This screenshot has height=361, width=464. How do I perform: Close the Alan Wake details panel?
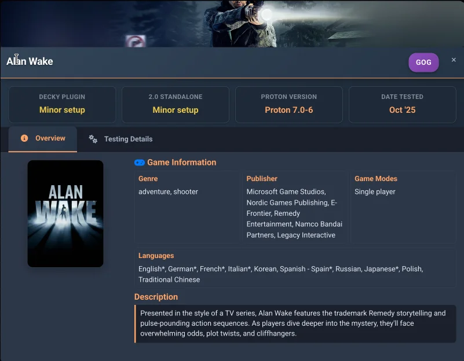click(x=454, y=60)
